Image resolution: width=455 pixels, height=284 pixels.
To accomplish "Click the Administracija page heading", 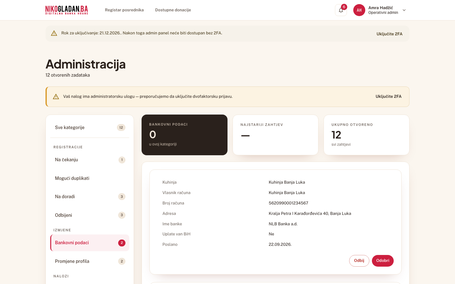I will tap(86, 64).
